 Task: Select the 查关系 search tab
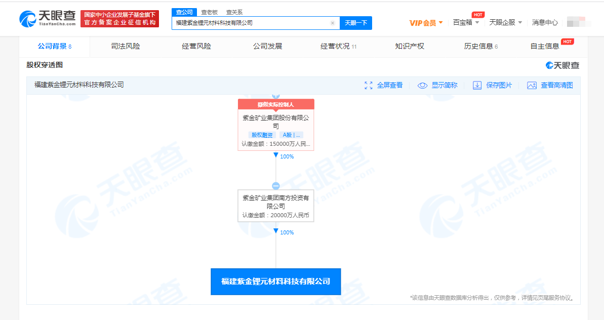[234, 12]
